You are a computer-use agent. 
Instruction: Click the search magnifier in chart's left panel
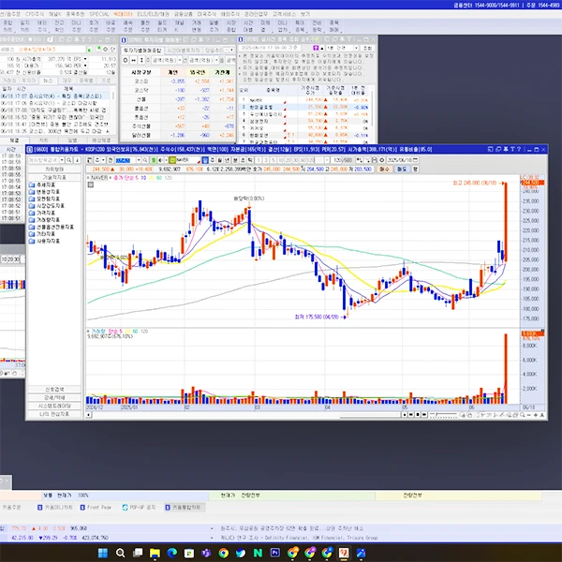coord(68,160)
